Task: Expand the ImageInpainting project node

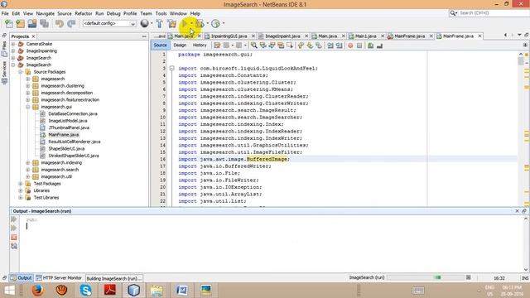Action: tap(13, 51)
